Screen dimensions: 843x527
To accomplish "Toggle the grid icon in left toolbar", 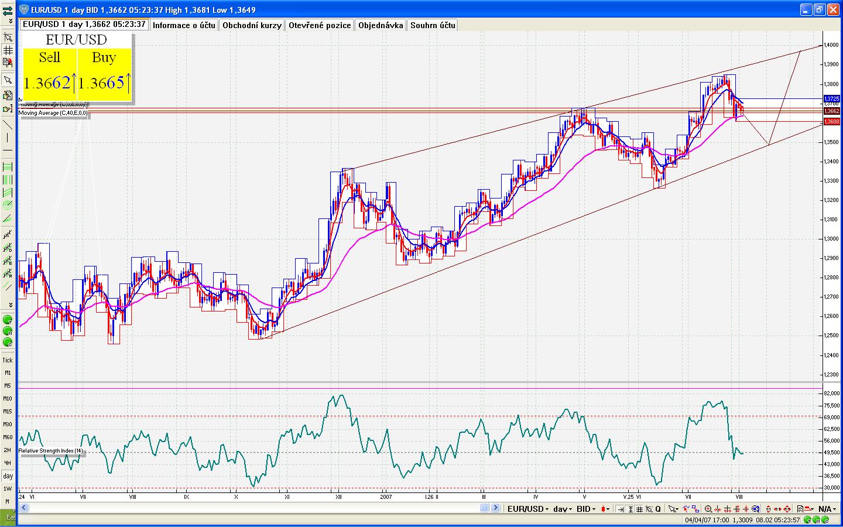I will [x=8, y=50].
